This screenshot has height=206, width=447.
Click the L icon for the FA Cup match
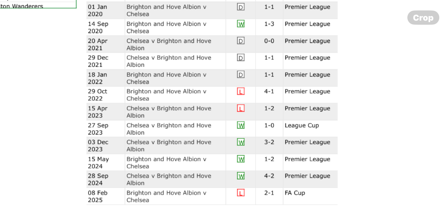pos(241,193)
